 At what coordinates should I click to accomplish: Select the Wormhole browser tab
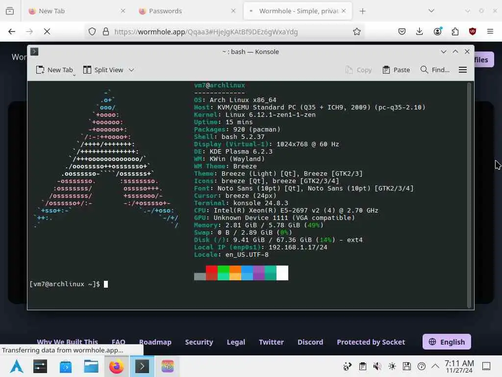pyautogui.click(x=298, y=11)
